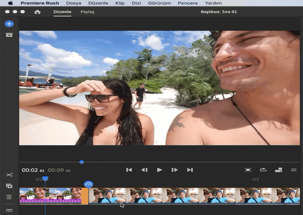
Task: Jump to the previous edit point
Action: (129, 170)
